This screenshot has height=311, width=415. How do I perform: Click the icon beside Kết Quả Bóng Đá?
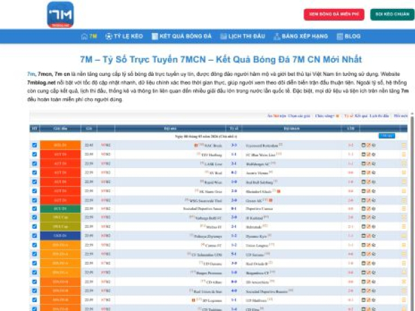tap(154, 37)
